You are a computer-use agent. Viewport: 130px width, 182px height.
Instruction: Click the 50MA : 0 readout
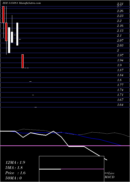14,178
